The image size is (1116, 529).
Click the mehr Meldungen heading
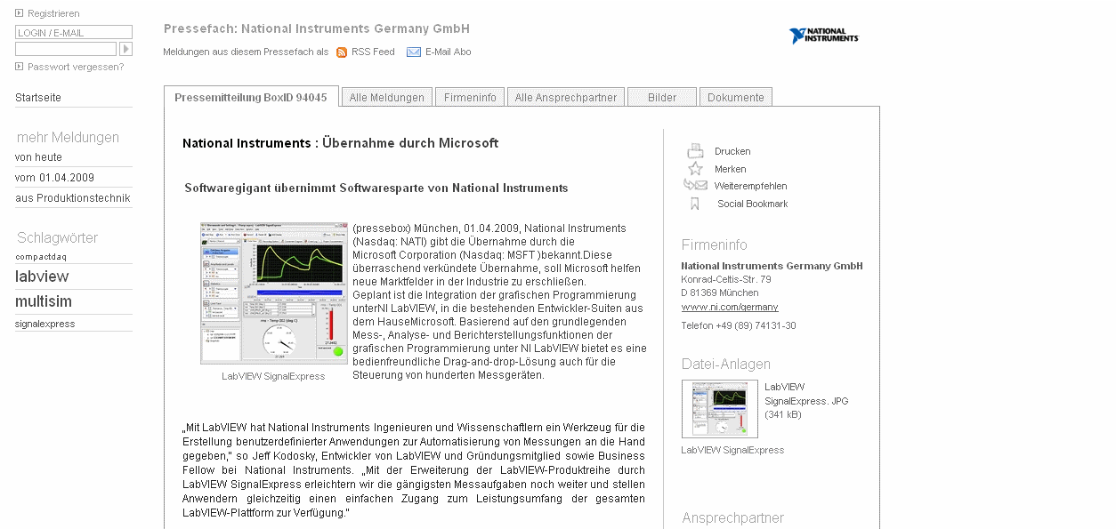[68, 138]
